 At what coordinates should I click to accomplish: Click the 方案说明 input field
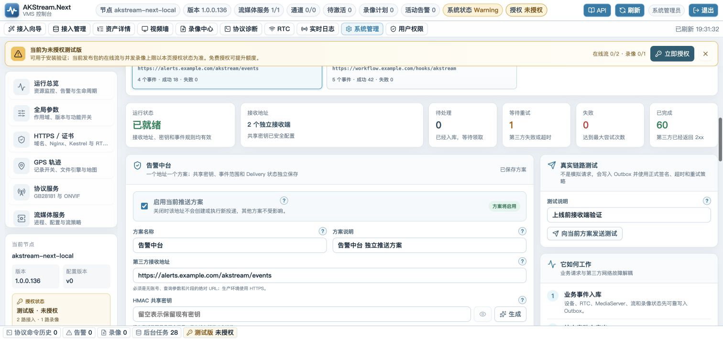click(x=429, y=245)
